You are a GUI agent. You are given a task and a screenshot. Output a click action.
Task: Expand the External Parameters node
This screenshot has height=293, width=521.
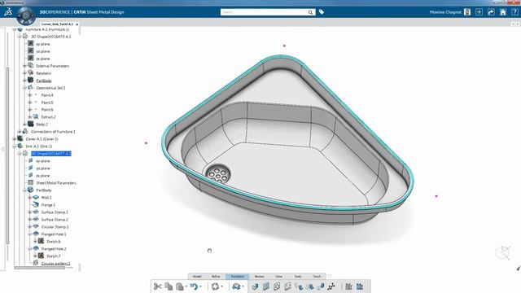(x=24, y=66)
